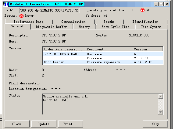The height and width of the screenshot is (129, 175).
Task: Click the Status box scrollbar track
Action: (161, 104)
